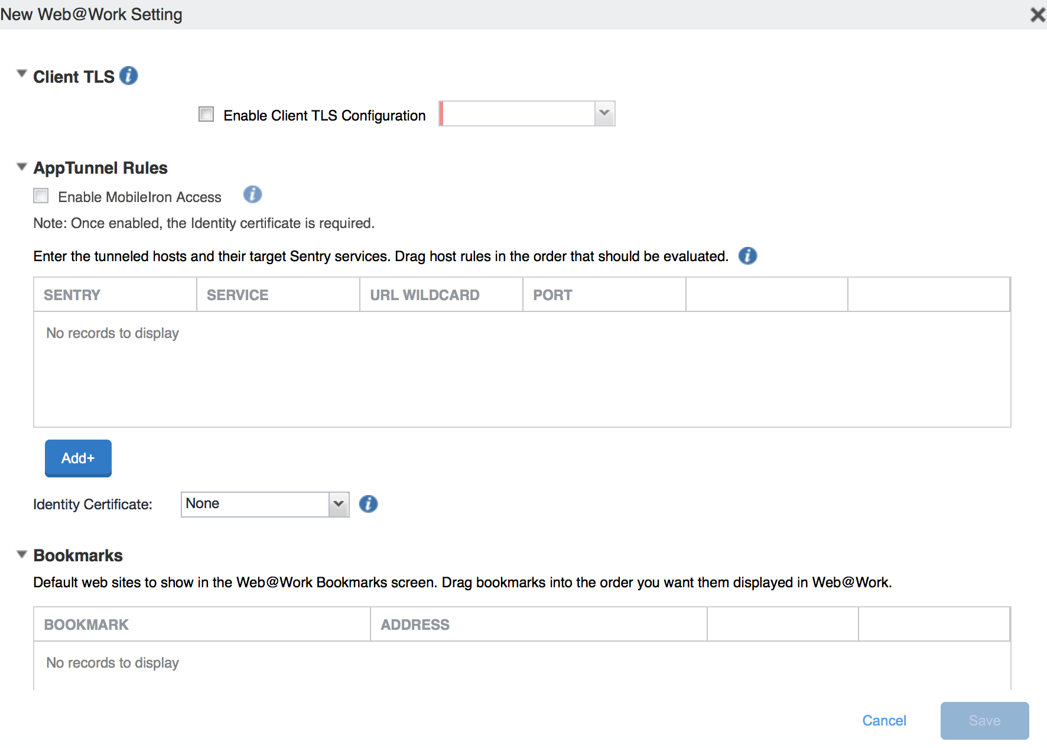This screenshot has width=1047, height=748.
Task: Tick Enable MobileIron Access checkbox
Action: (x=41, y=196)
